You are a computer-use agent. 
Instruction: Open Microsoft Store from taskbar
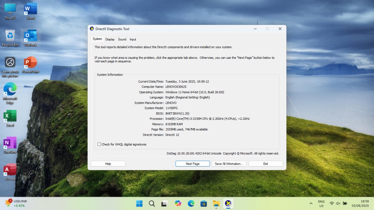(203, 204)
